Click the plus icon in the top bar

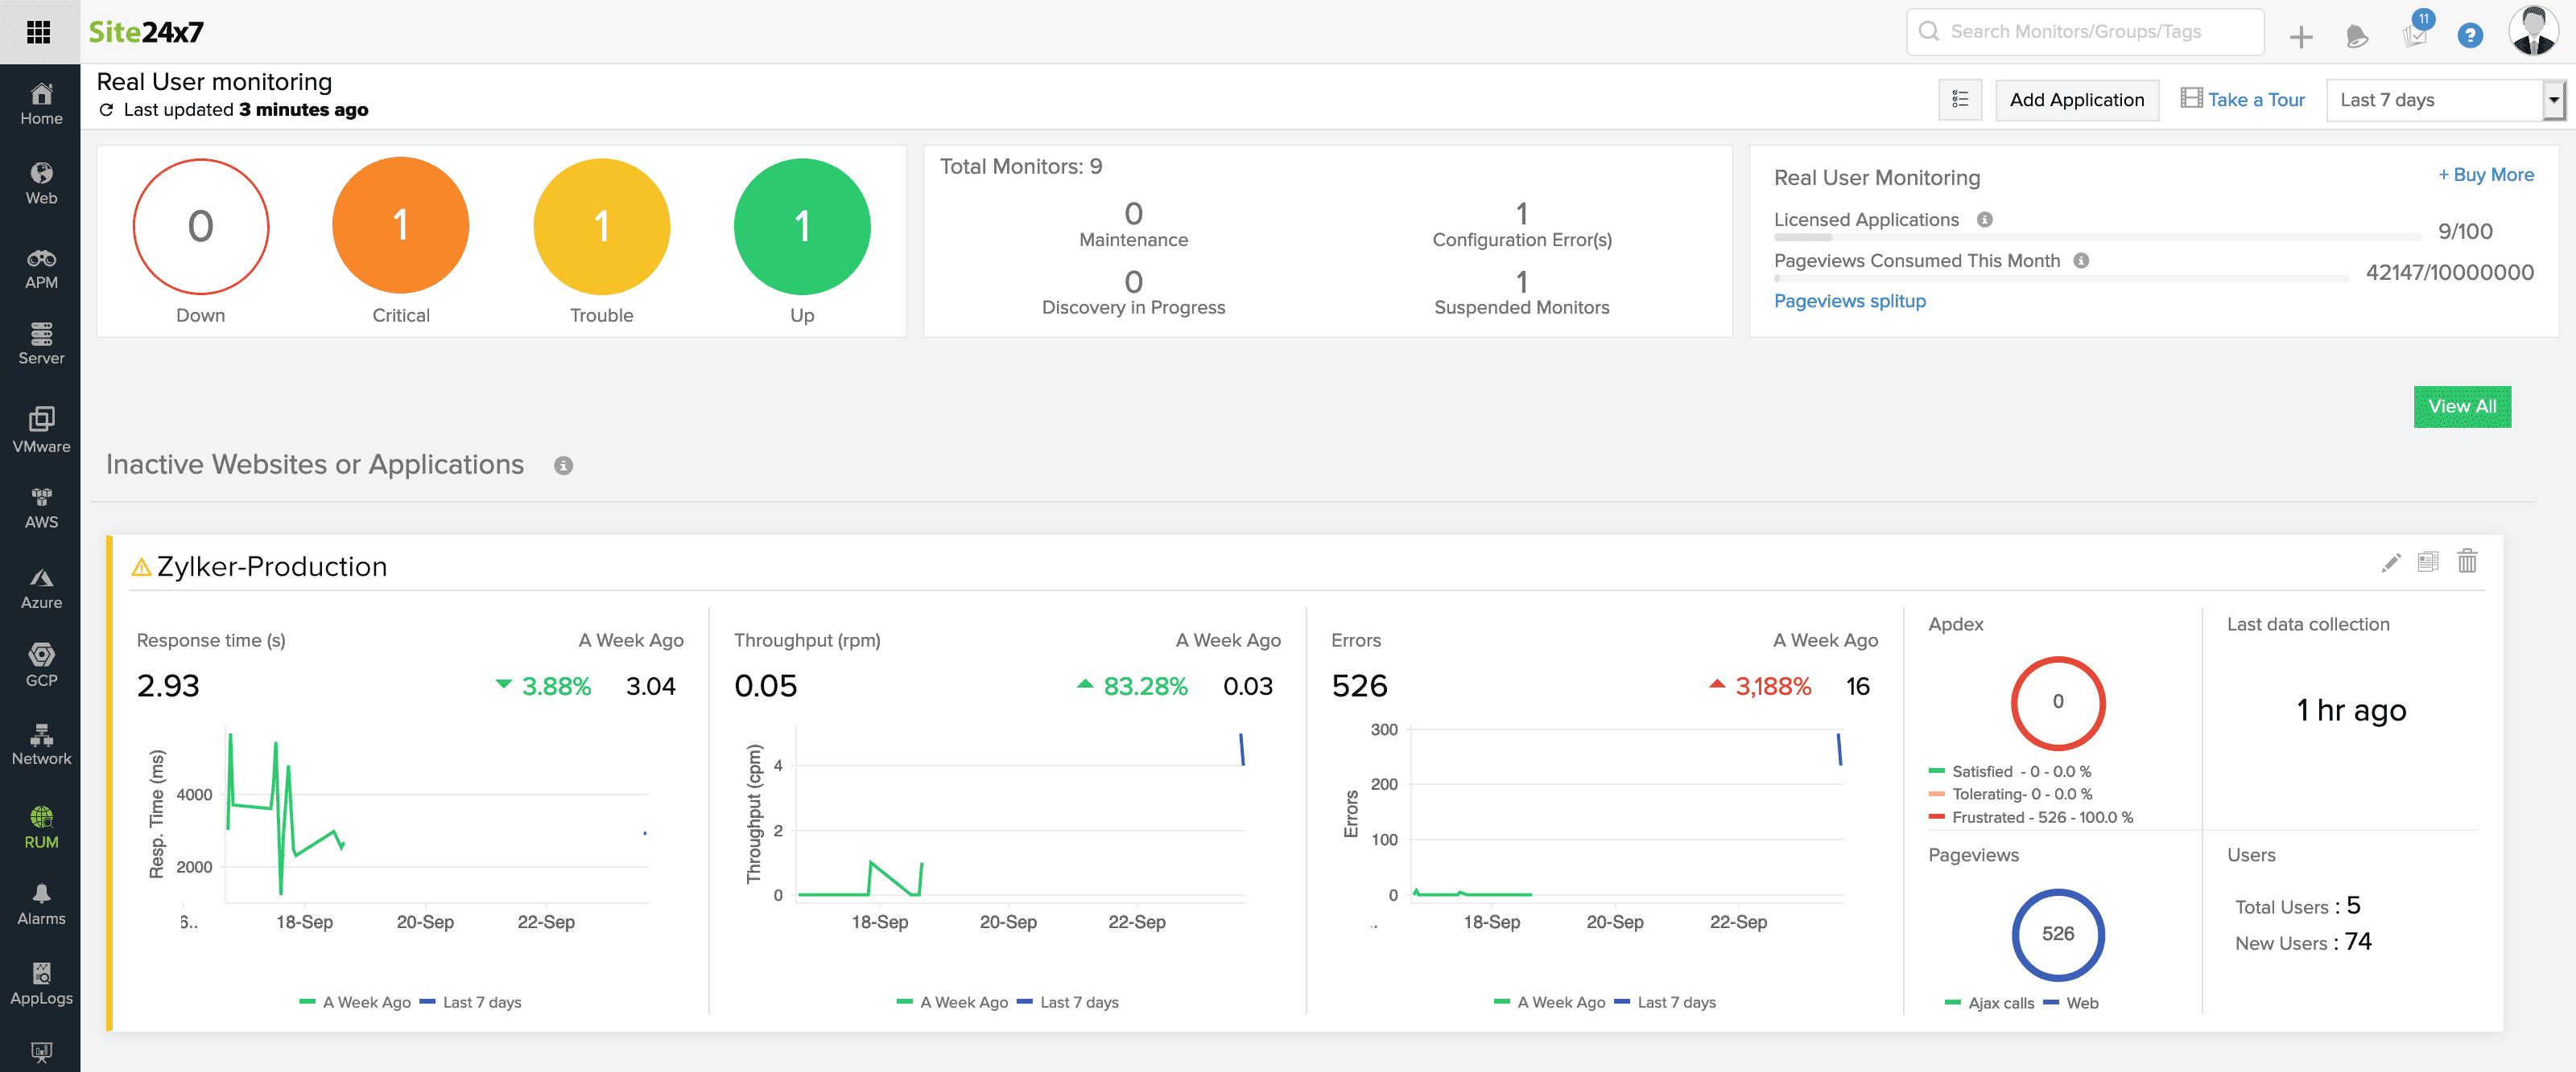[x=2301, y=37]
